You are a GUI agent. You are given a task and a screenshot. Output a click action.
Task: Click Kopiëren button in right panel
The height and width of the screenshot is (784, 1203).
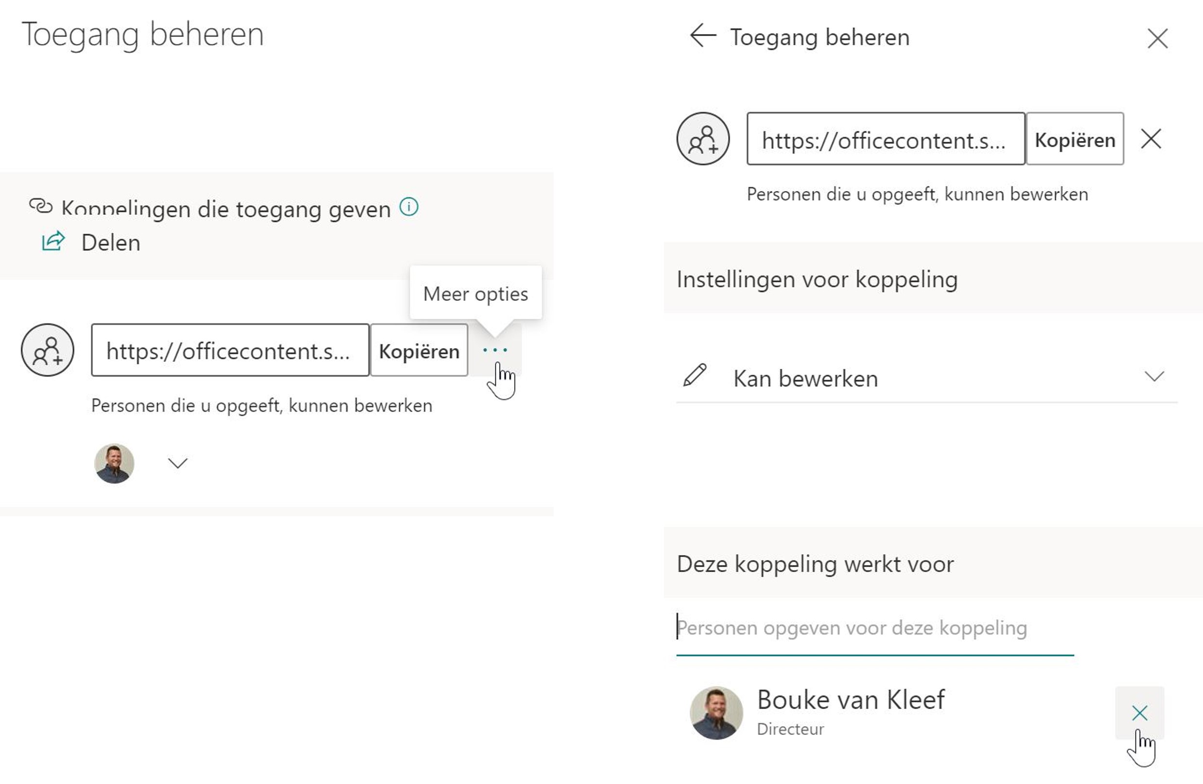point(1075,139)
